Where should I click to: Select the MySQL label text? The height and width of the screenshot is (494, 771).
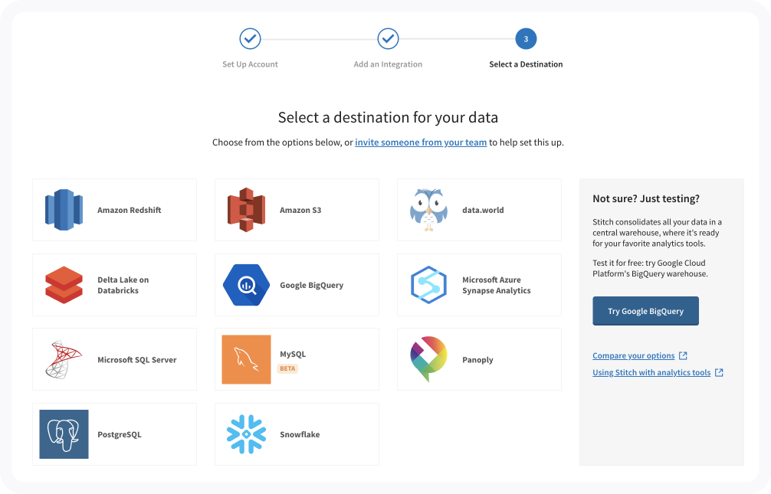293,355
